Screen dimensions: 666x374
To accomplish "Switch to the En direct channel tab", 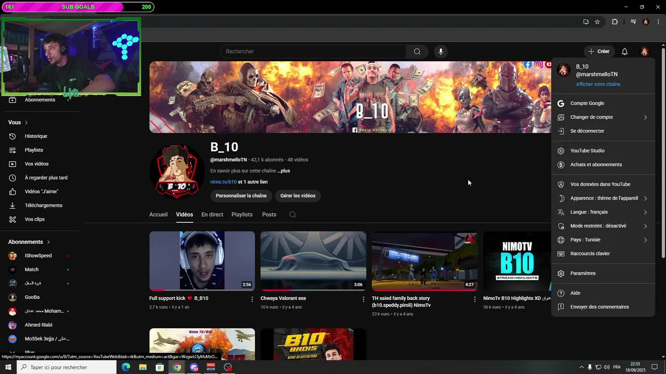I will pyautogui.click(x=212, y=215).
